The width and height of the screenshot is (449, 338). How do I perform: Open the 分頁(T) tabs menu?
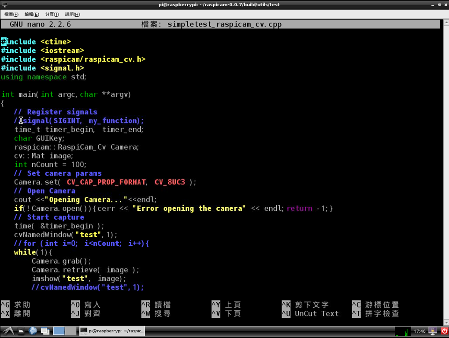point(52,14)
